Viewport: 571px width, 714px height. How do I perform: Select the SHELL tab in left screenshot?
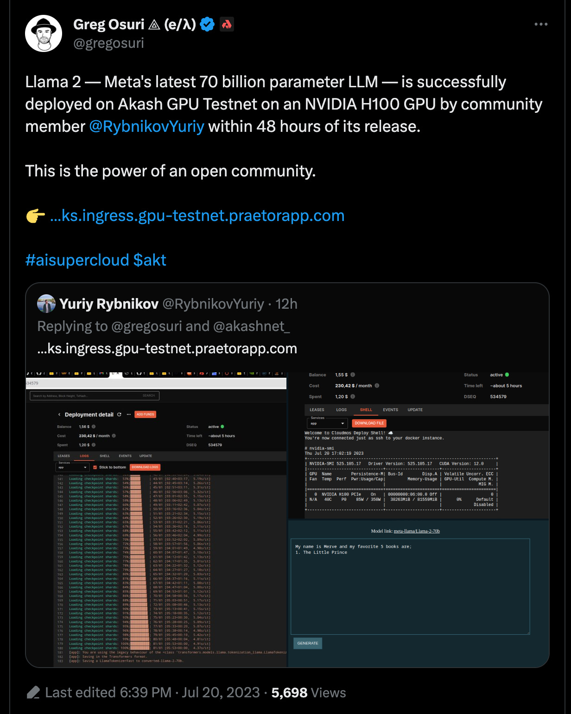coord(105,456)
